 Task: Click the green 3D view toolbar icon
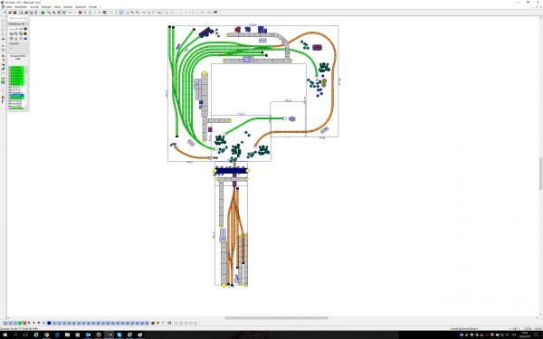(43, 13)
